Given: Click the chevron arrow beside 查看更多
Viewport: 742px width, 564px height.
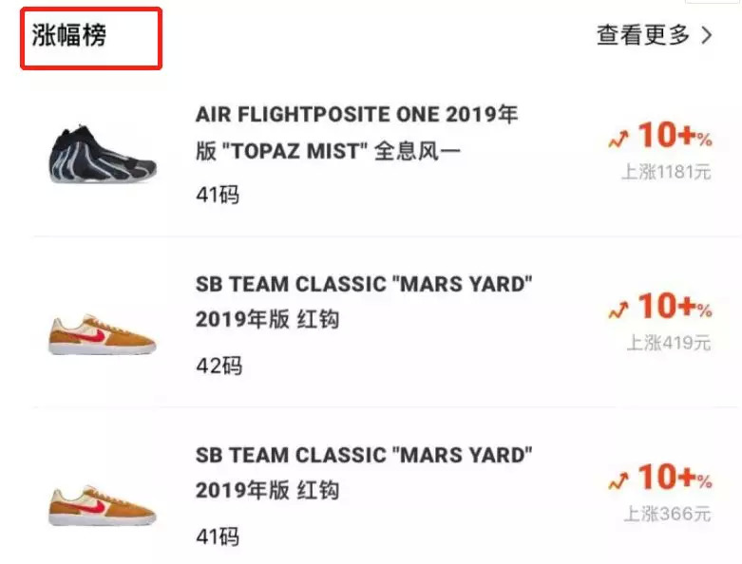Looking at the screenshot, I should point(707,35).
